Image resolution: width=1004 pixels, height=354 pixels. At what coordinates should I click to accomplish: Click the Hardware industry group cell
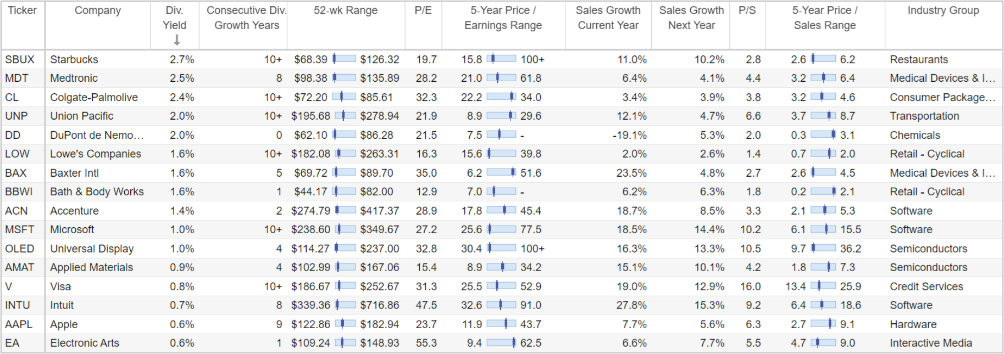tap(913, 324)
